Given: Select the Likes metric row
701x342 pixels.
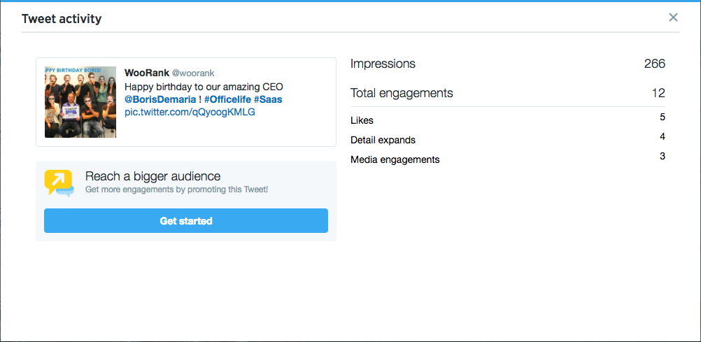Looking at the screenshot, I should 508,120.
